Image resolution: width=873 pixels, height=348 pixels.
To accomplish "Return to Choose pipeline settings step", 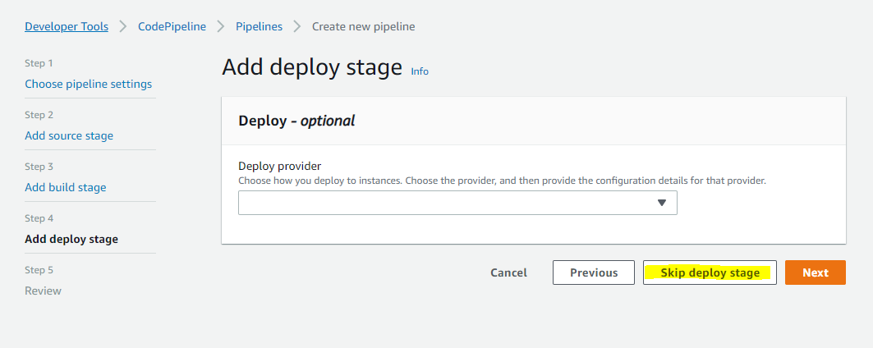I will [x=89, y=84].
